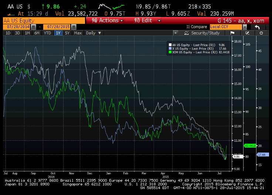Expand the Local CCY currency dropdown

tap(245, 27)
